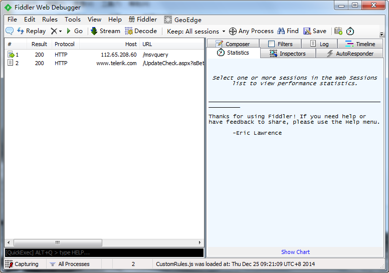Switch to the AutoResponder tab
Screen dimensions: 389x273
pos(349,53)
